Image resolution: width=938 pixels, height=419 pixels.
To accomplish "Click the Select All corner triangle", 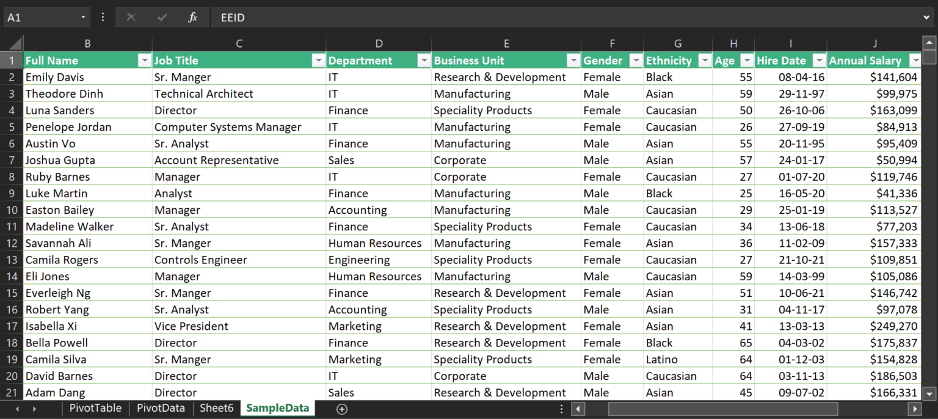I will click(15, 44).
